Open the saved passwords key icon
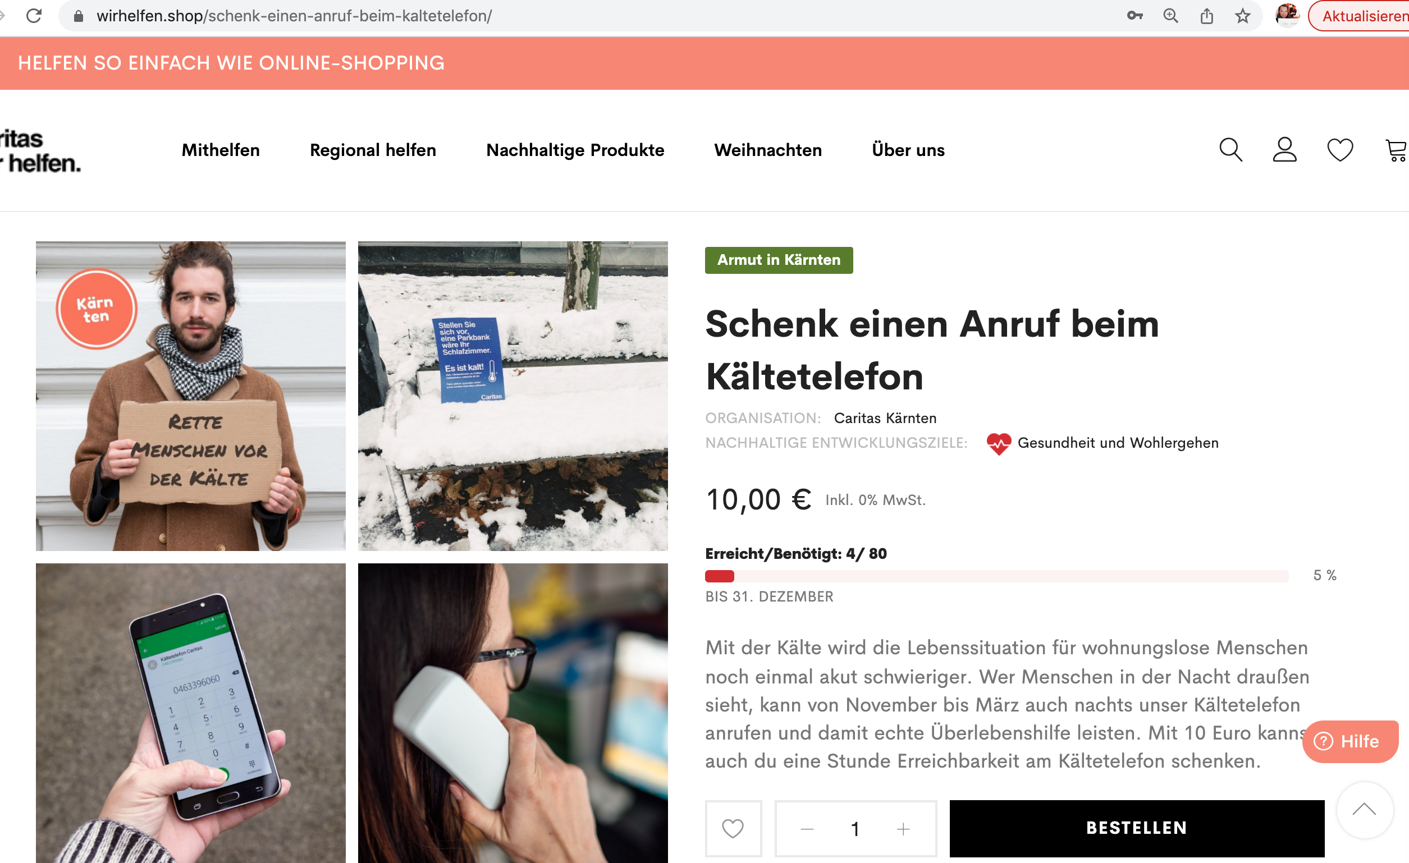1409x863 pixels. 1134,16
